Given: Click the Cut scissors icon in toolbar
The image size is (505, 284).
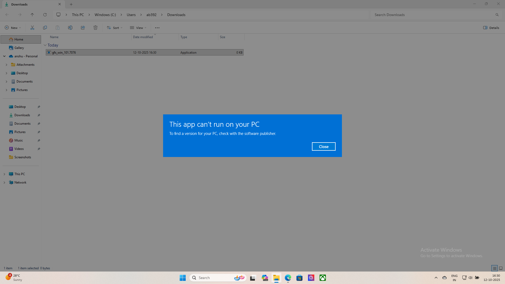Looking at the screenshot, I should (32, 28).
